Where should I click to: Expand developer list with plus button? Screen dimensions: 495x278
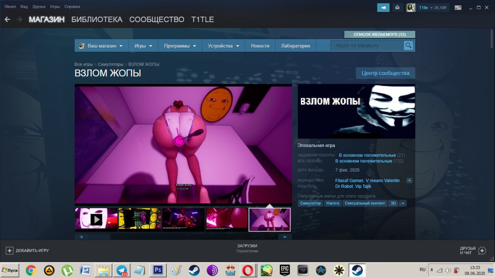(409, 181)
